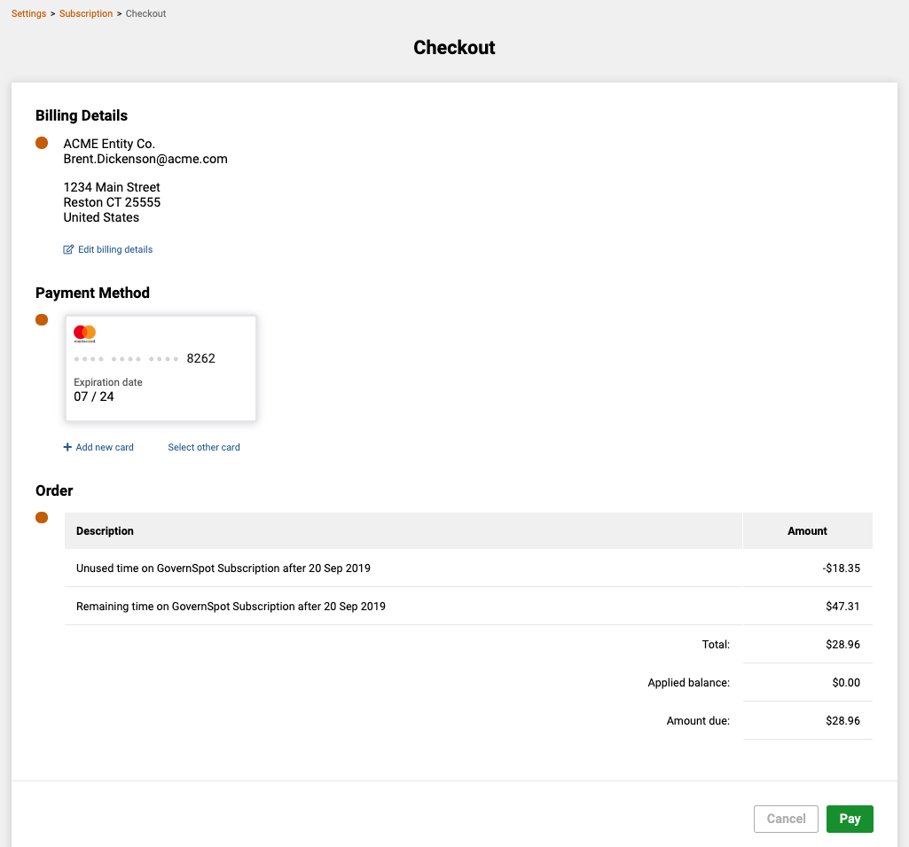Click the Total: label
Screen dimensions: 909x847
716,645
